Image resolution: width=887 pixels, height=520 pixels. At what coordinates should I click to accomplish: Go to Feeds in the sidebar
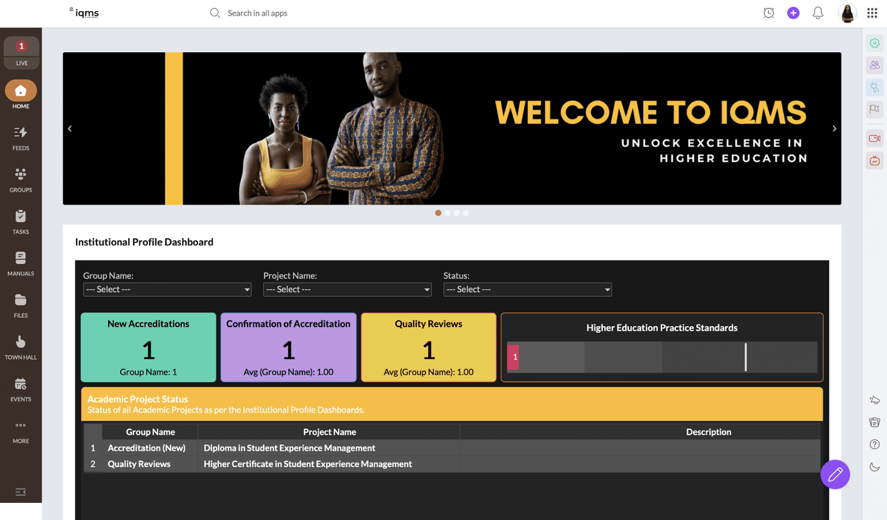[x=21, y=138]
